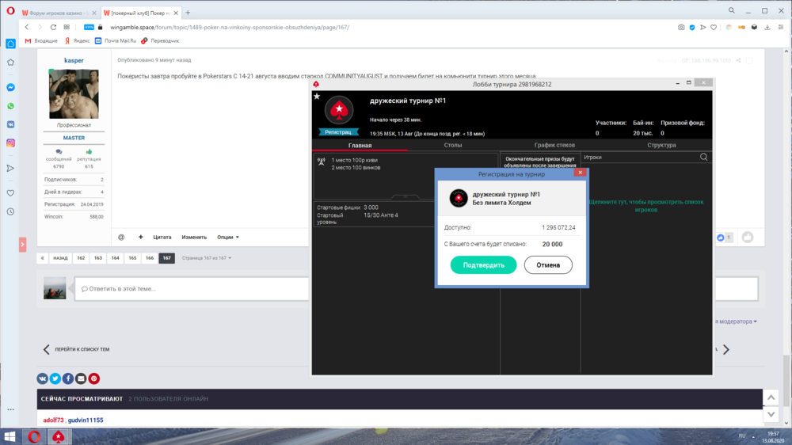This screenshot has height=445, width=792.
Task: Open WhatsApp in Opera sidebar
Action: point(11,106)
